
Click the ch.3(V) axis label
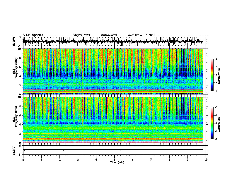14,150
